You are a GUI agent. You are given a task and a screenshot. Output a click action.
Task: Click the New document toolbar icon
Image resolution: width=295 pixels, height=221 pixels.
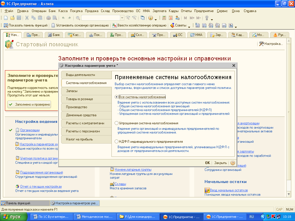pyautogui.click(x=6, y=18)
